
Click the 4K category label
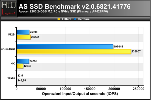(13, 63)
